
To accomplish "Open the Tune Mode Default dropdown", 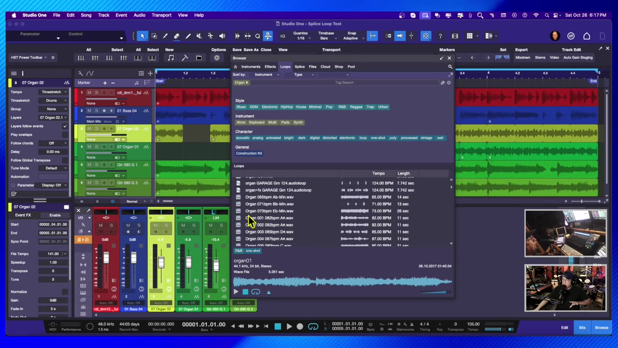I will pyautogui.click(x=53, y=168).
